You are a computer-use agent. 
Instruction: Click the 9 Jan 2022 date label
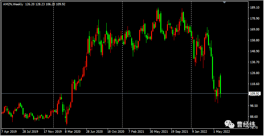200,131
